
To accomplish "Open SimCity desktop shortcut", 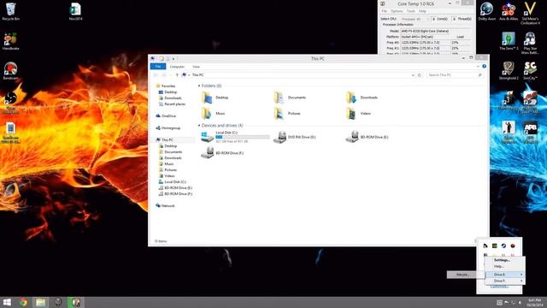I will coord(530,71).
